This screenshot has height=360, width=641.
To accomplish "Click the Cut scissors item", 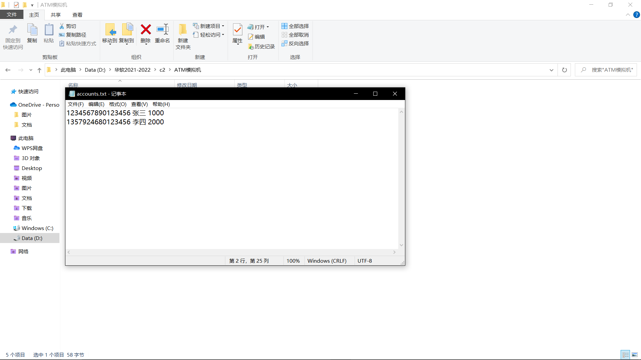I will point(68,26).
